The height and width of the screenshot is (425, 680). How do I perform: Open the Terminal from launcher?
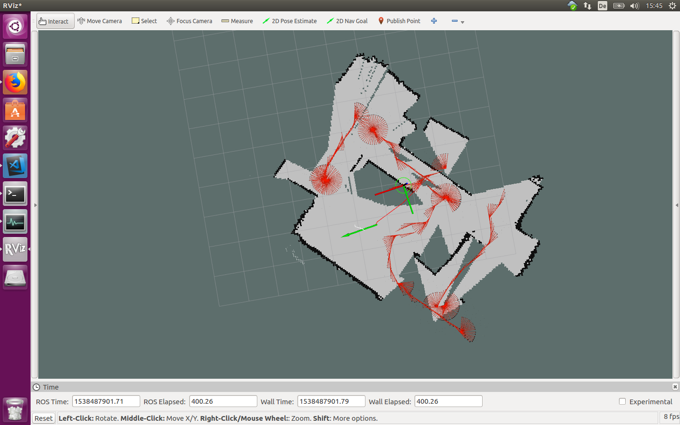15,194
